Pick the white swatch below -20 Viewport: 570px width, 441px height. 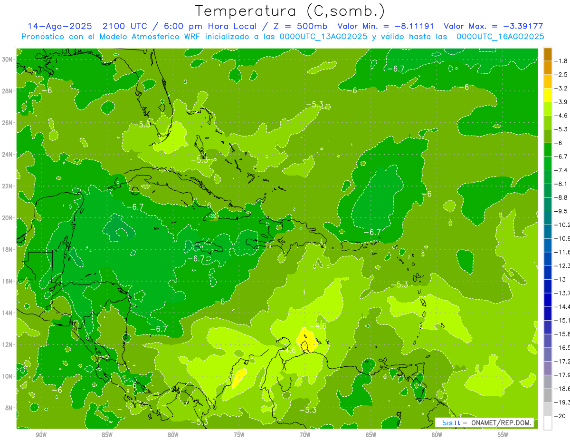click(548, 423)
